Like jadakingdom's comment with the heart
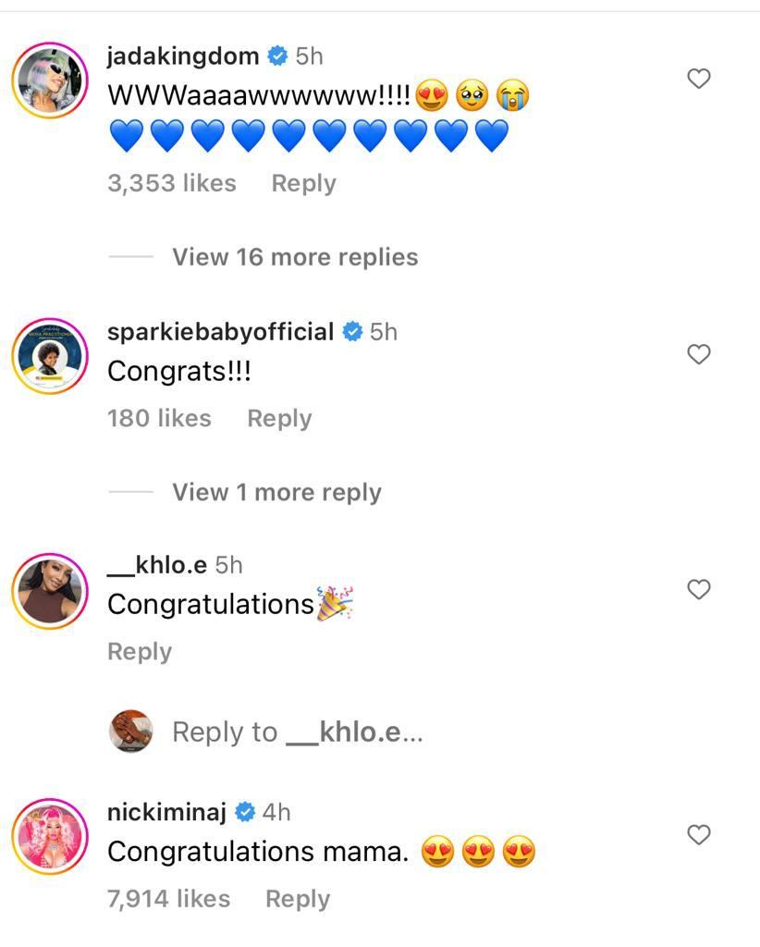This screenshot has width=760, height=947. 699,80
